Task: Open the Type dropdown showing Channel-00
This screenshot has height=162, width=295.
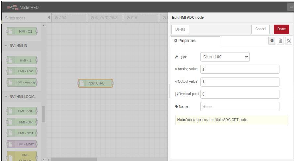Action: point(225,57)
